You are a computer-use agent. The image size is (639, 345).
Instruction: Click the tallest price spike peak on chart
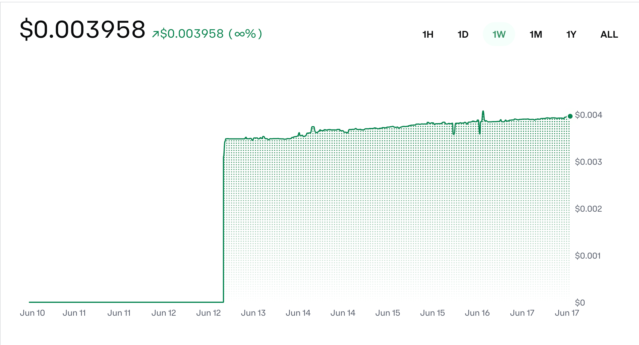pos(483,112)
